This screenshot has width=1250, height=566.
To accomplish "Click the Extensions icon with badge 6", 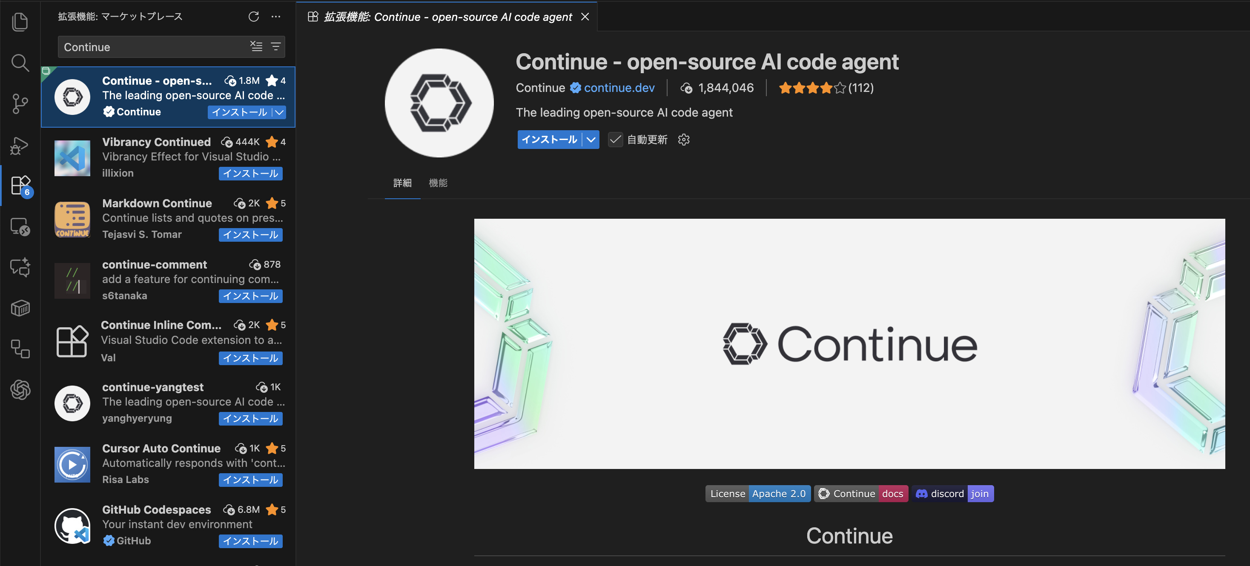I will click(x=20, y=185).
